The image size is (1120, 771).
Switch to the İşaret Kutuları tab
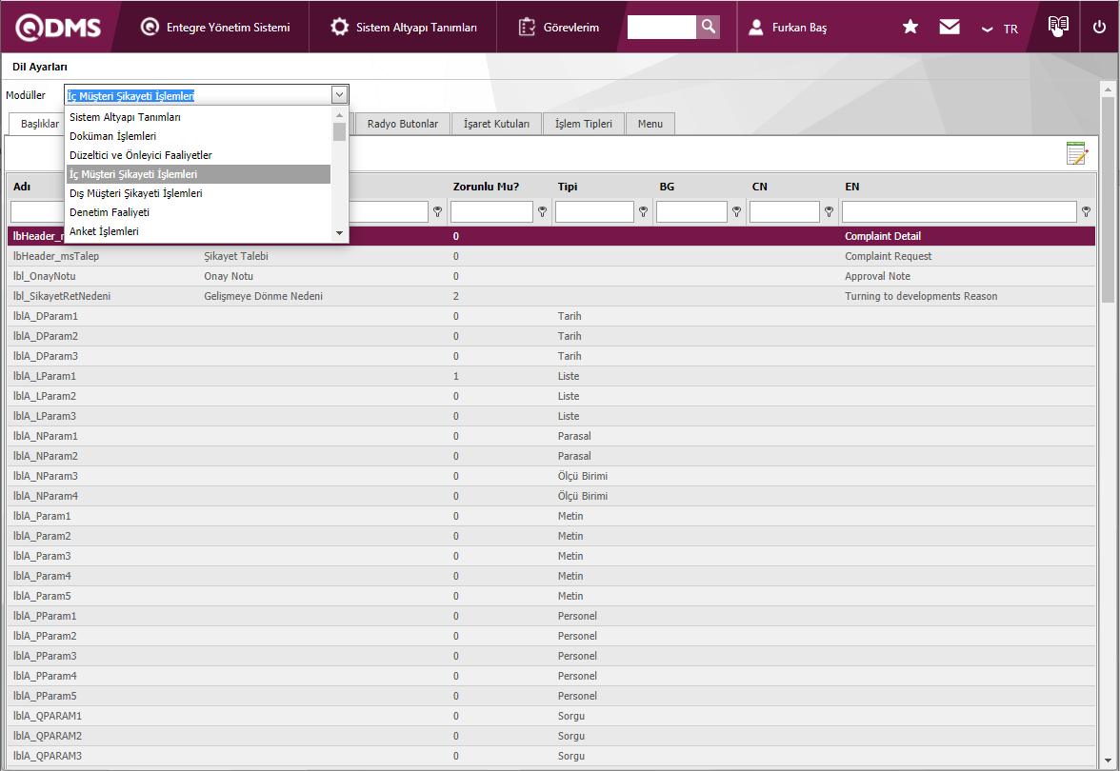pos(496,124)
